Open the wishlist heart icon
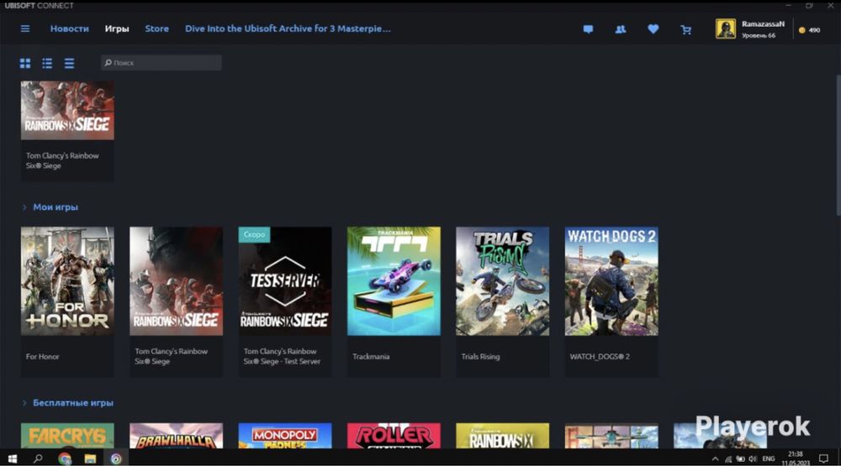Screen dimensions: 841x466 (x=653, y=29)
